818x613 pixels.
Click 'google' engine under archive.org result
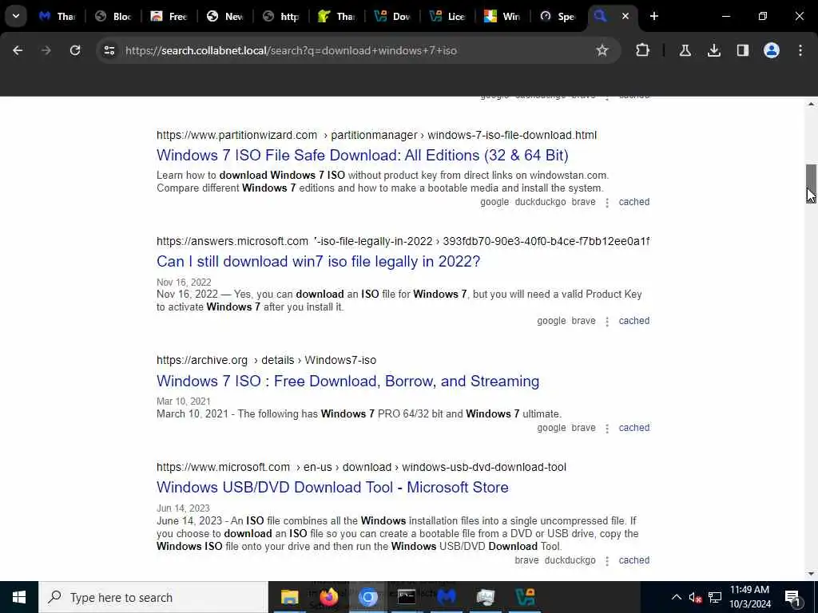[551, 428]
